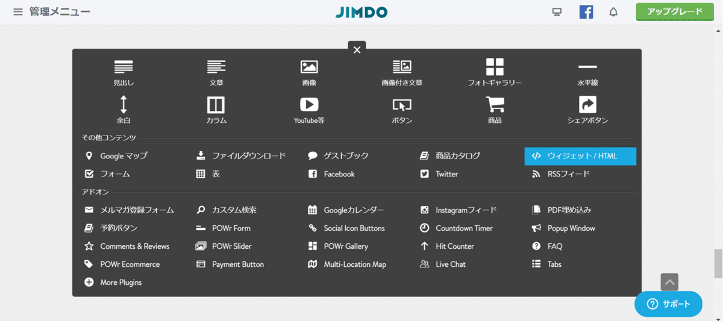This screenshot has height=321, width=723.
Task: Choose Popup Window add-on
Action: point(563,228)
